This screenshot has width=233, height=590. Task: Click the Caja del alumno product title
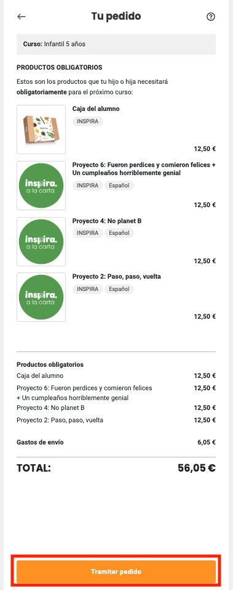(x=96, y=109)
